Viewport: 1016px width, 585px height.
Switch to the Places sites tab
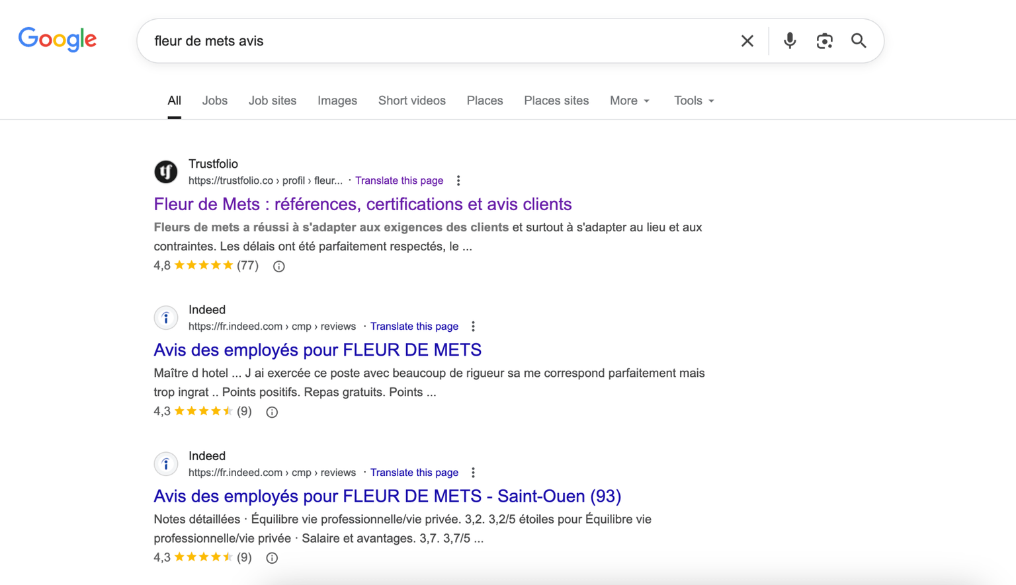(556, 100)
